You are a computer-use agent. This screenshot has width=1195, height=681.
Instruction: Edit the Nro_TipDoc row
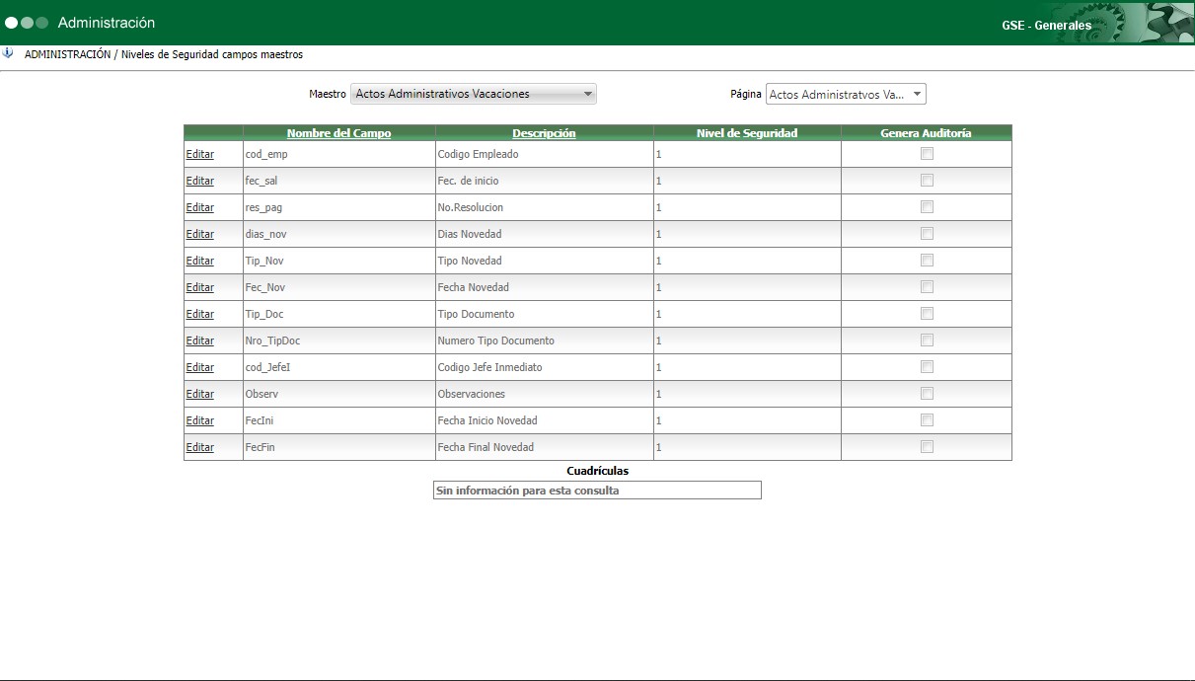[200, 340]
